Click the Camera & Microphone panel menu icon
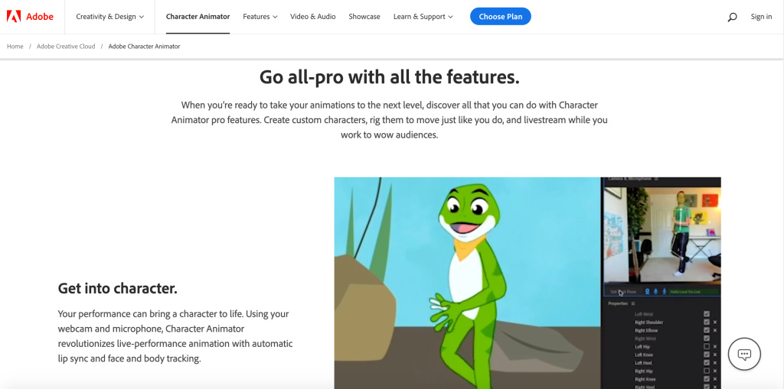 (x=656, y=180)
